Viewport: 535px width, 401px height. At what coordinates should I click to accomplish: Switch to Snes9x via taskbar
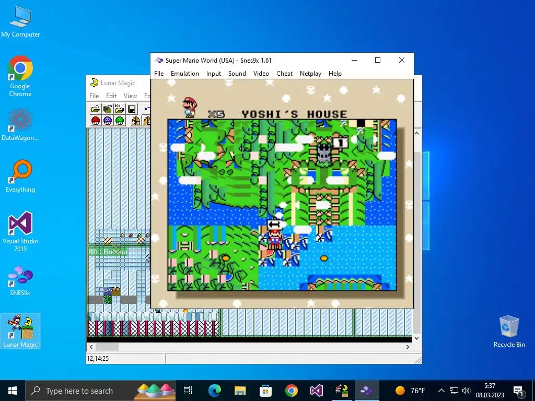pos(367,391)
